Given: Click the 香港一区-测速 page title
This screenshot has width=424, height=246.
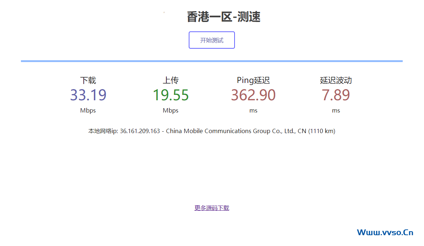Looking at the screenshot, I should click(x=224, y=17).
